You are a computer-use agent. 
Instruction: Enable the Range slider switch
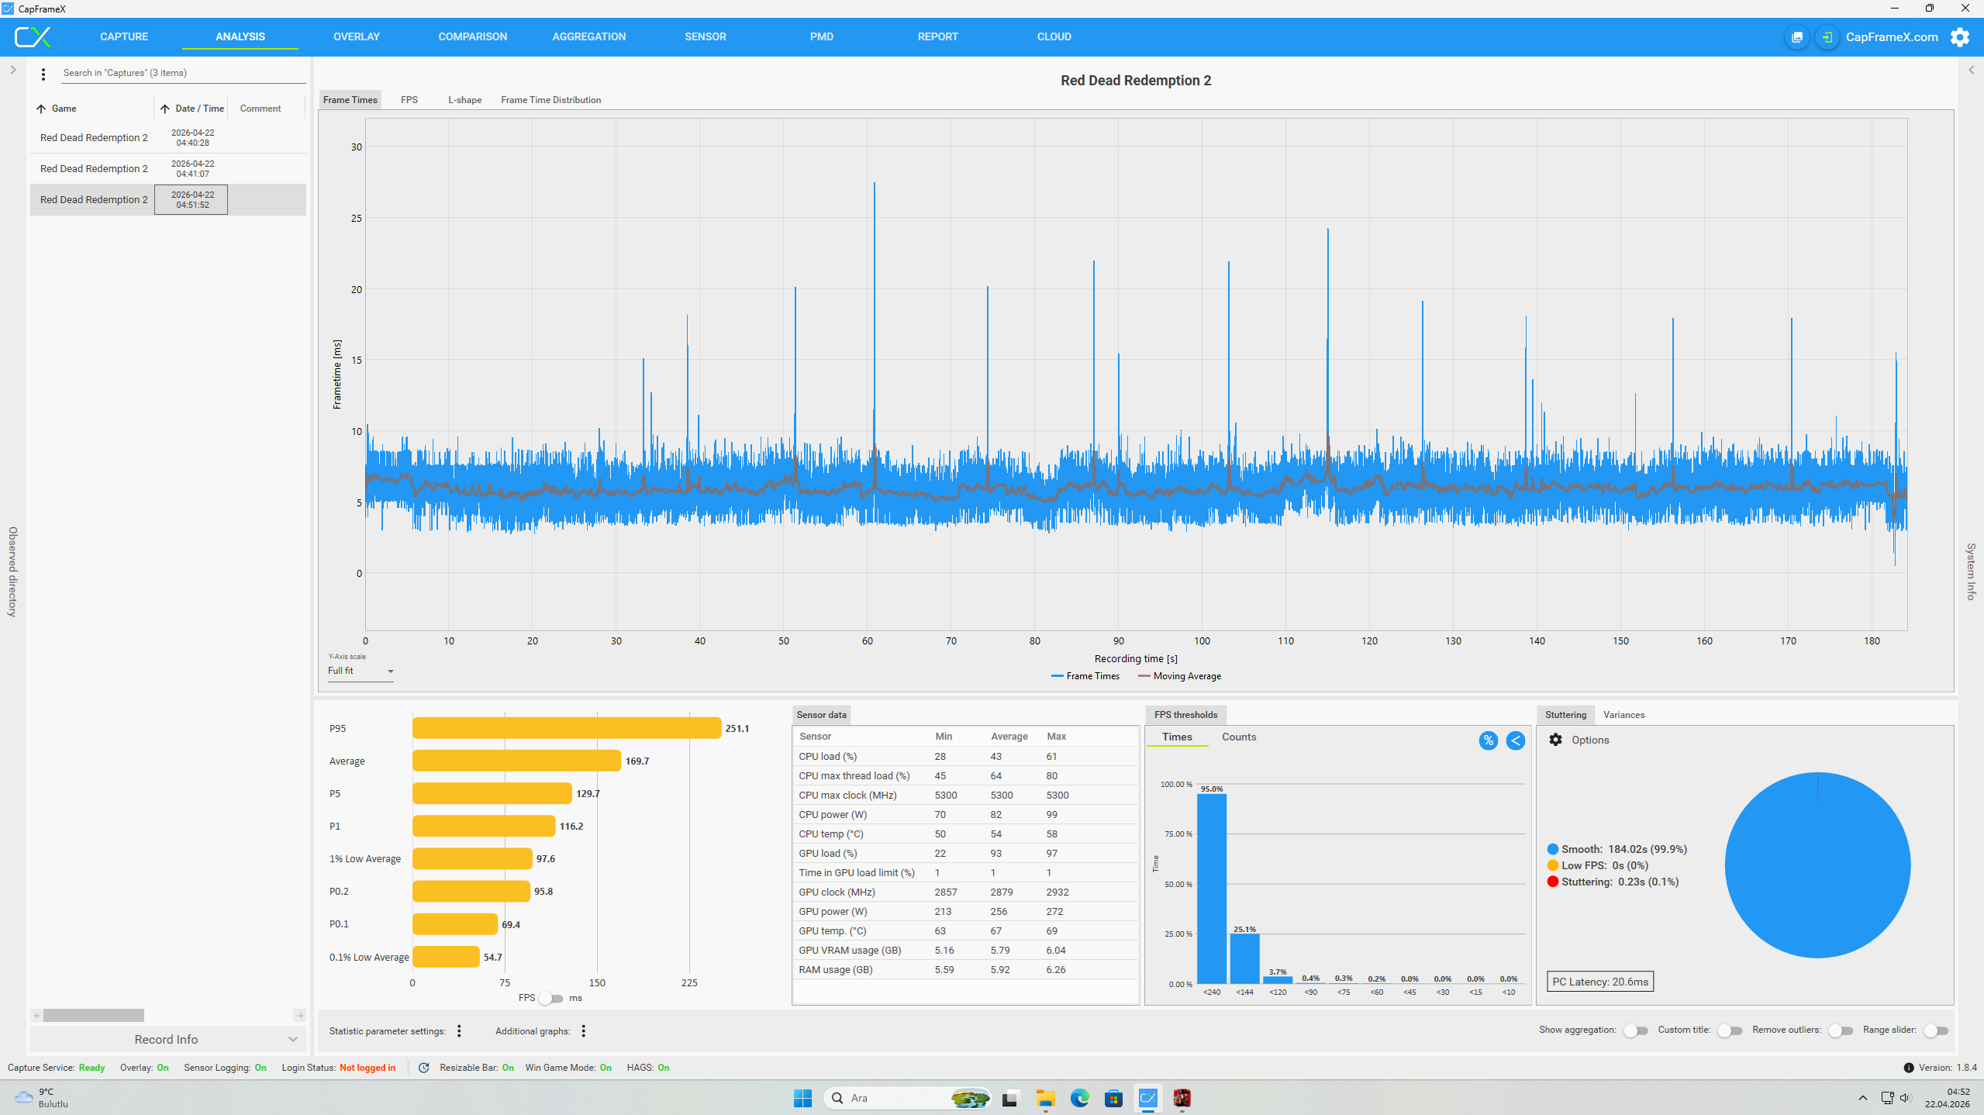click(1936, 1030)
